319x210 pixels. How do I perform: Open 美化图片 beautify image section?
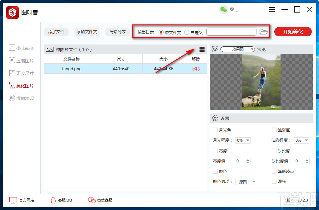[x=21, y=86]
